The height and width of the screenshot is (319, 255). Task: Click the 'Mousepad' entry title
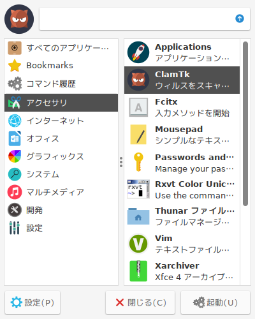[x=179, y=130]
